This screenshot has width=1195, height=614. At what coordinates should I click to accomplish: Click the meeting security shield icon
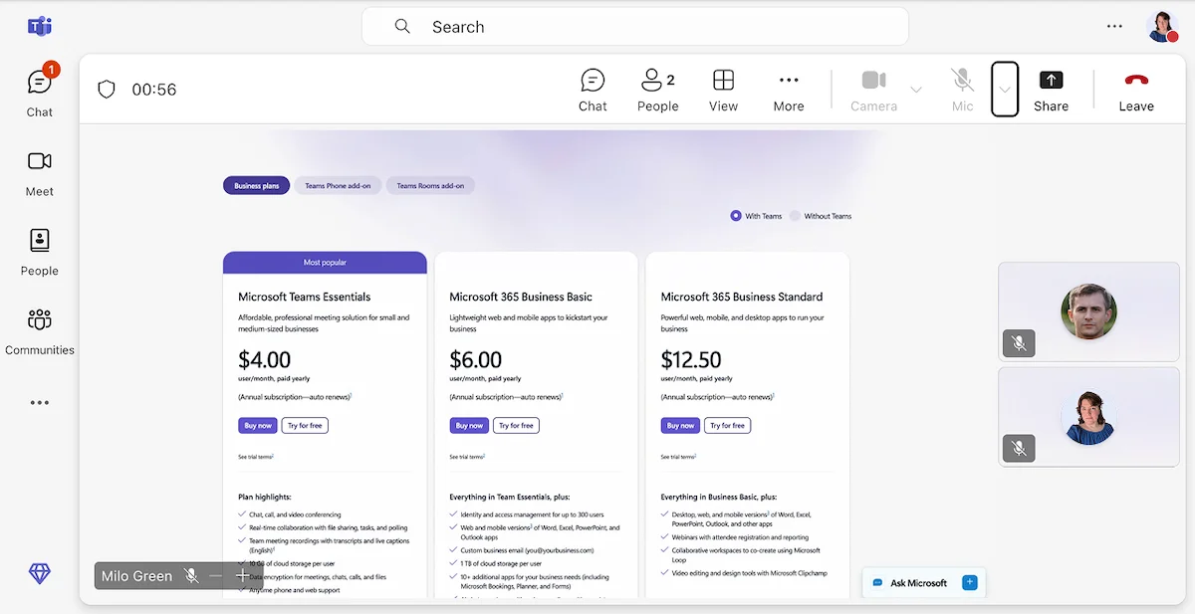coord(106,89)
